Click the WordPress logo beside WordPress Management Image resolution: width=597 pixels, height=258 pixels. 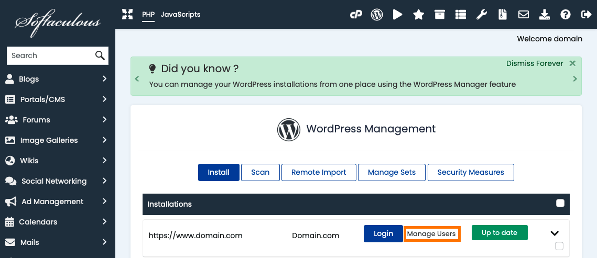(289, 130)
